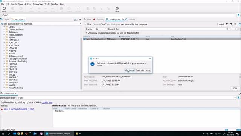Open Windows Start menu

(3, 134)
